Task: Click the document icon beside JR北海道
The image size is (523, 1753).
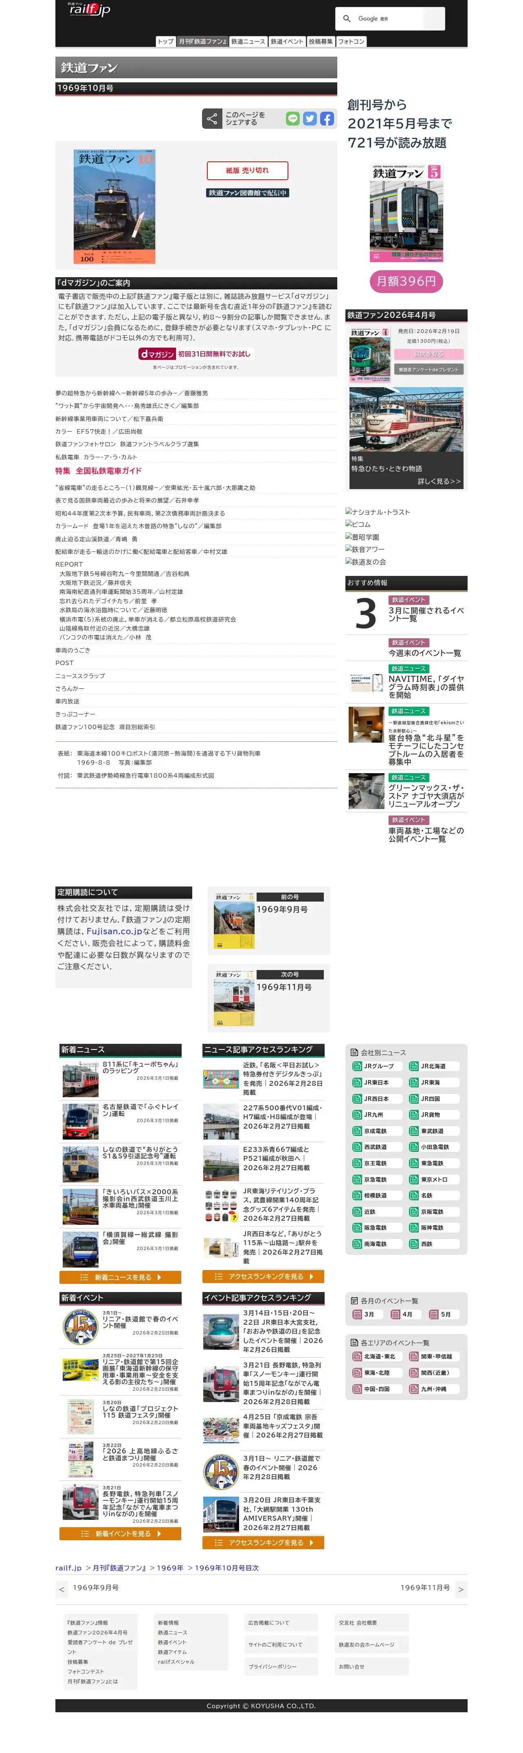Action: pyautogui.click(x=413, y=1066)
